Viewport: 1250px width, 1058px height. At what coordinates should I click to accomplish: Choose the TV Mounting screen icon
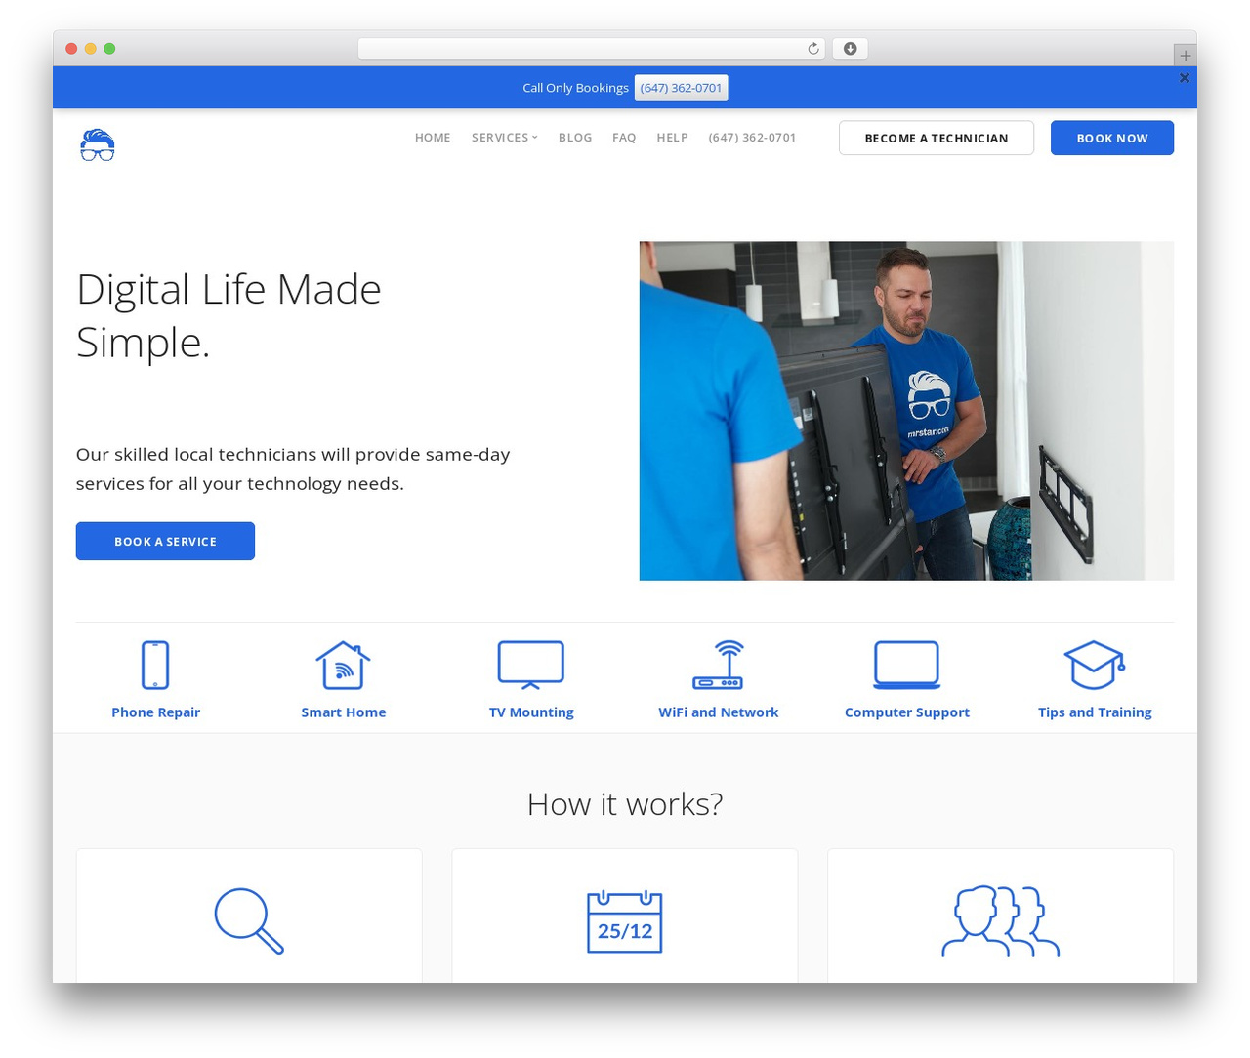pos(531,665)
